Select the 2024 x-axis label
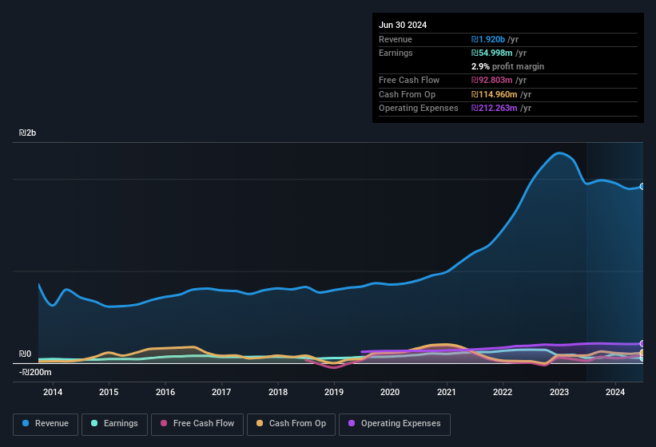 pos(615,392)
